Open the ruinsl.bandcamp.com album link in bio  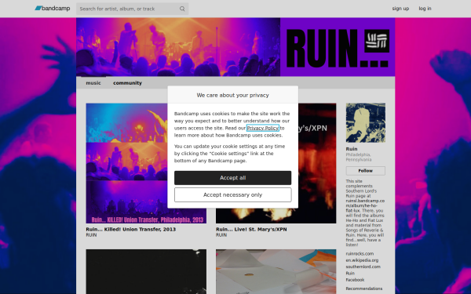365,205
